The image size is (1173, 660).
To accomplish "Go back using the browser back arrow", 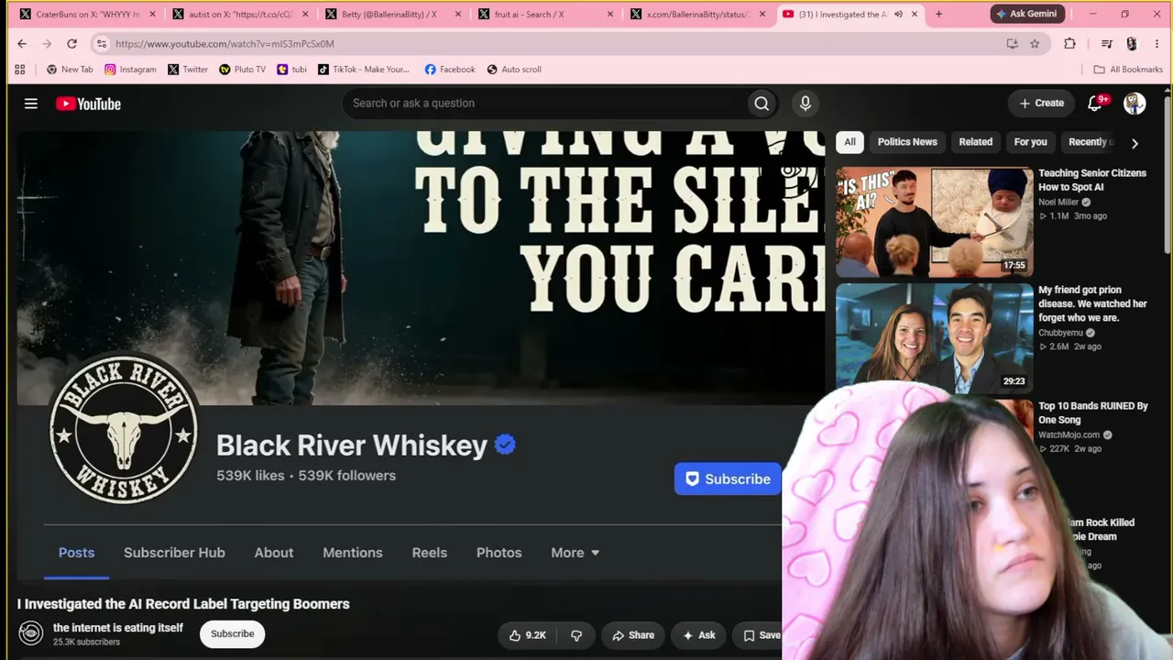I will point(22,43).
